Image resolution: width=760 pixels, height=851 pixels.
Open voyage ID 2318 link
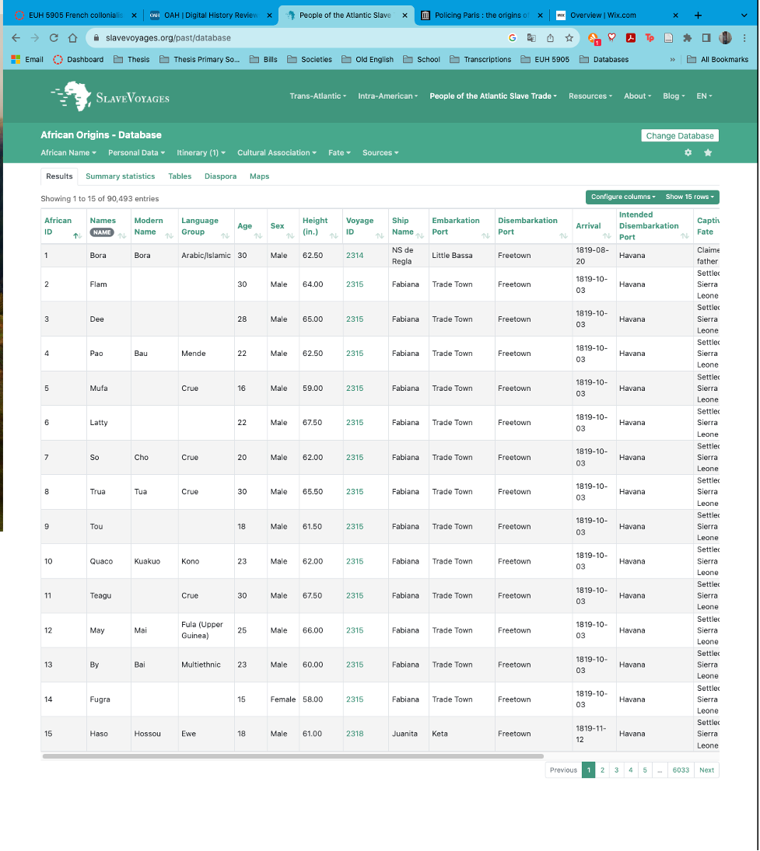click(355, 734)
